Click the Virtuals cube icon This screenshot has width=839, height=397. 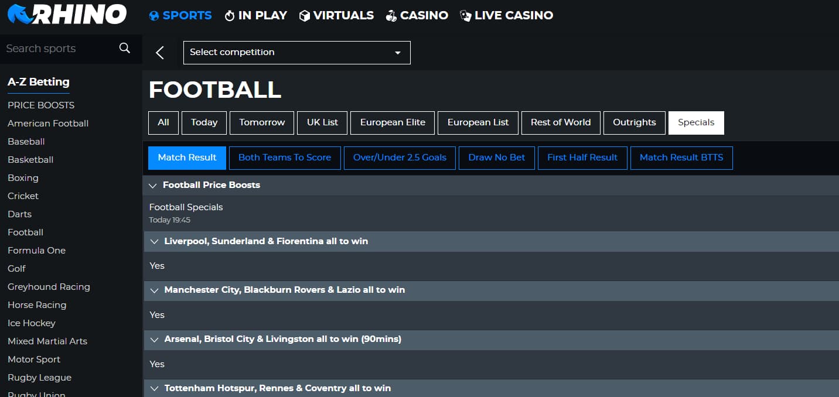click(304, 16)
